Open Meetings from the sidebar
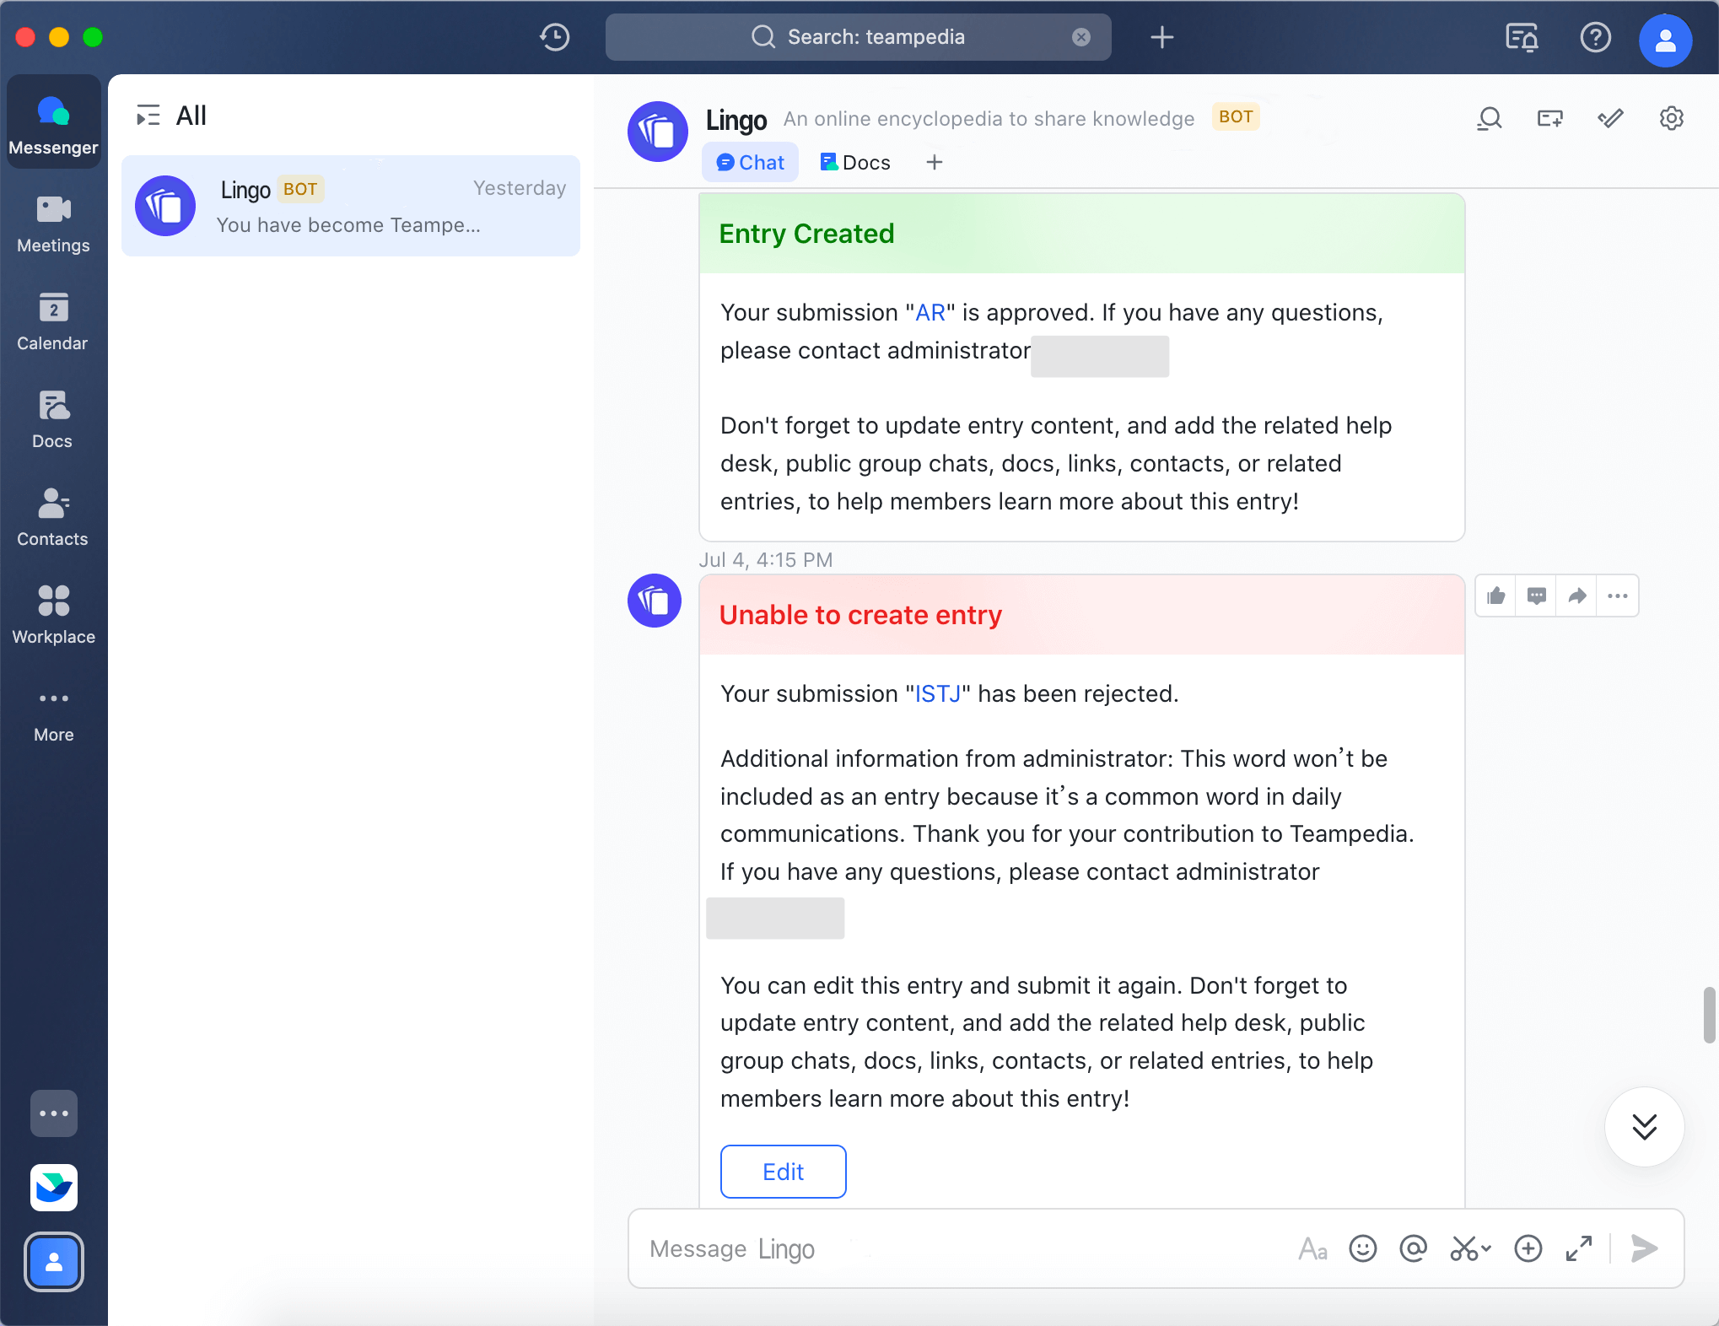Viewport: 1719px width, 1326px height. [x=53, y=224]
